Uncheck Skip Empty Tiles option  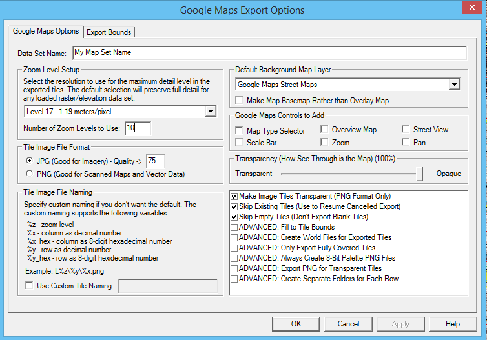click(x=234, y=217)
